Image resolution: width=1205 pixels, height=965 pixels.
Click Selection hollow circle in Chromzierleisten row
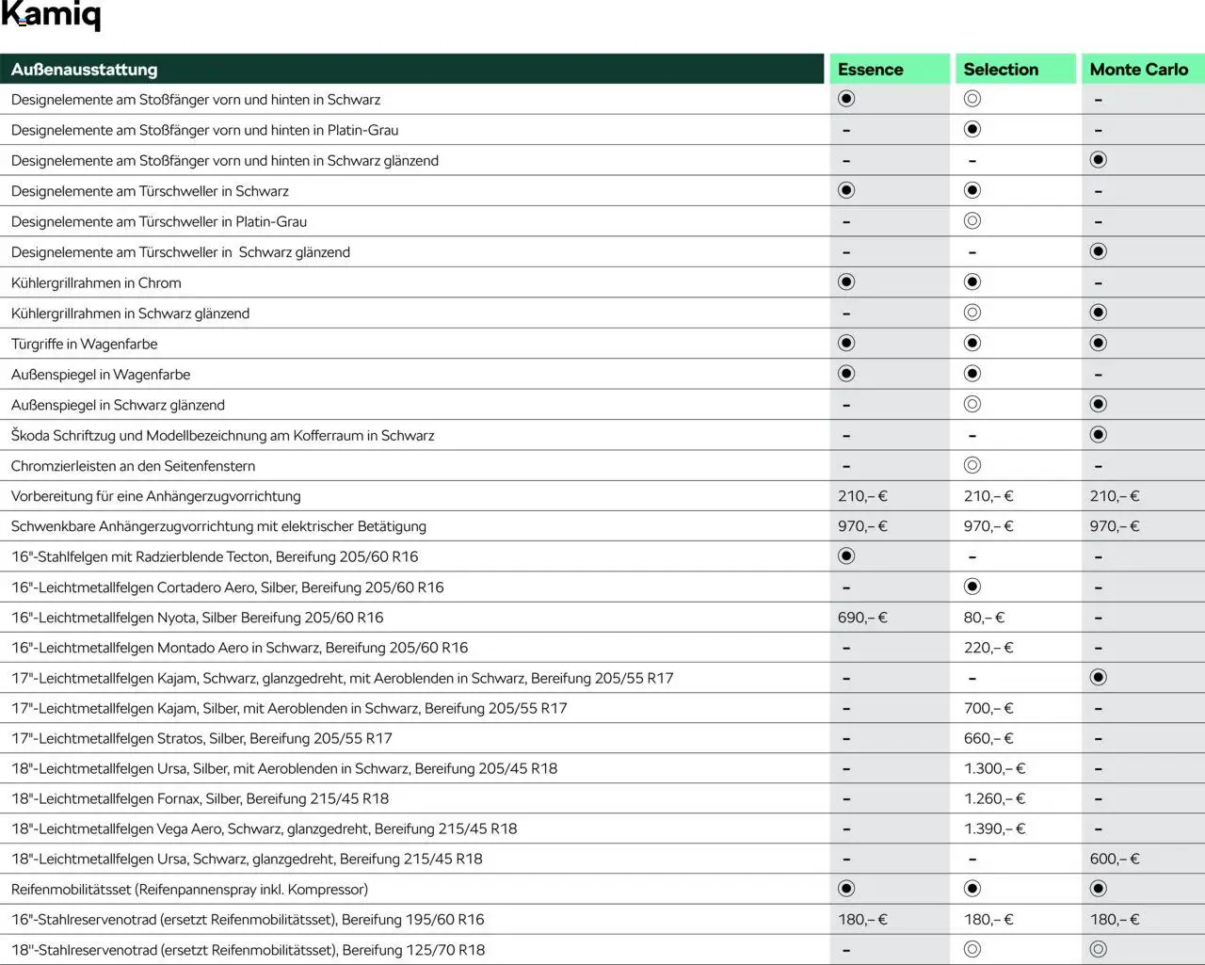972,465
